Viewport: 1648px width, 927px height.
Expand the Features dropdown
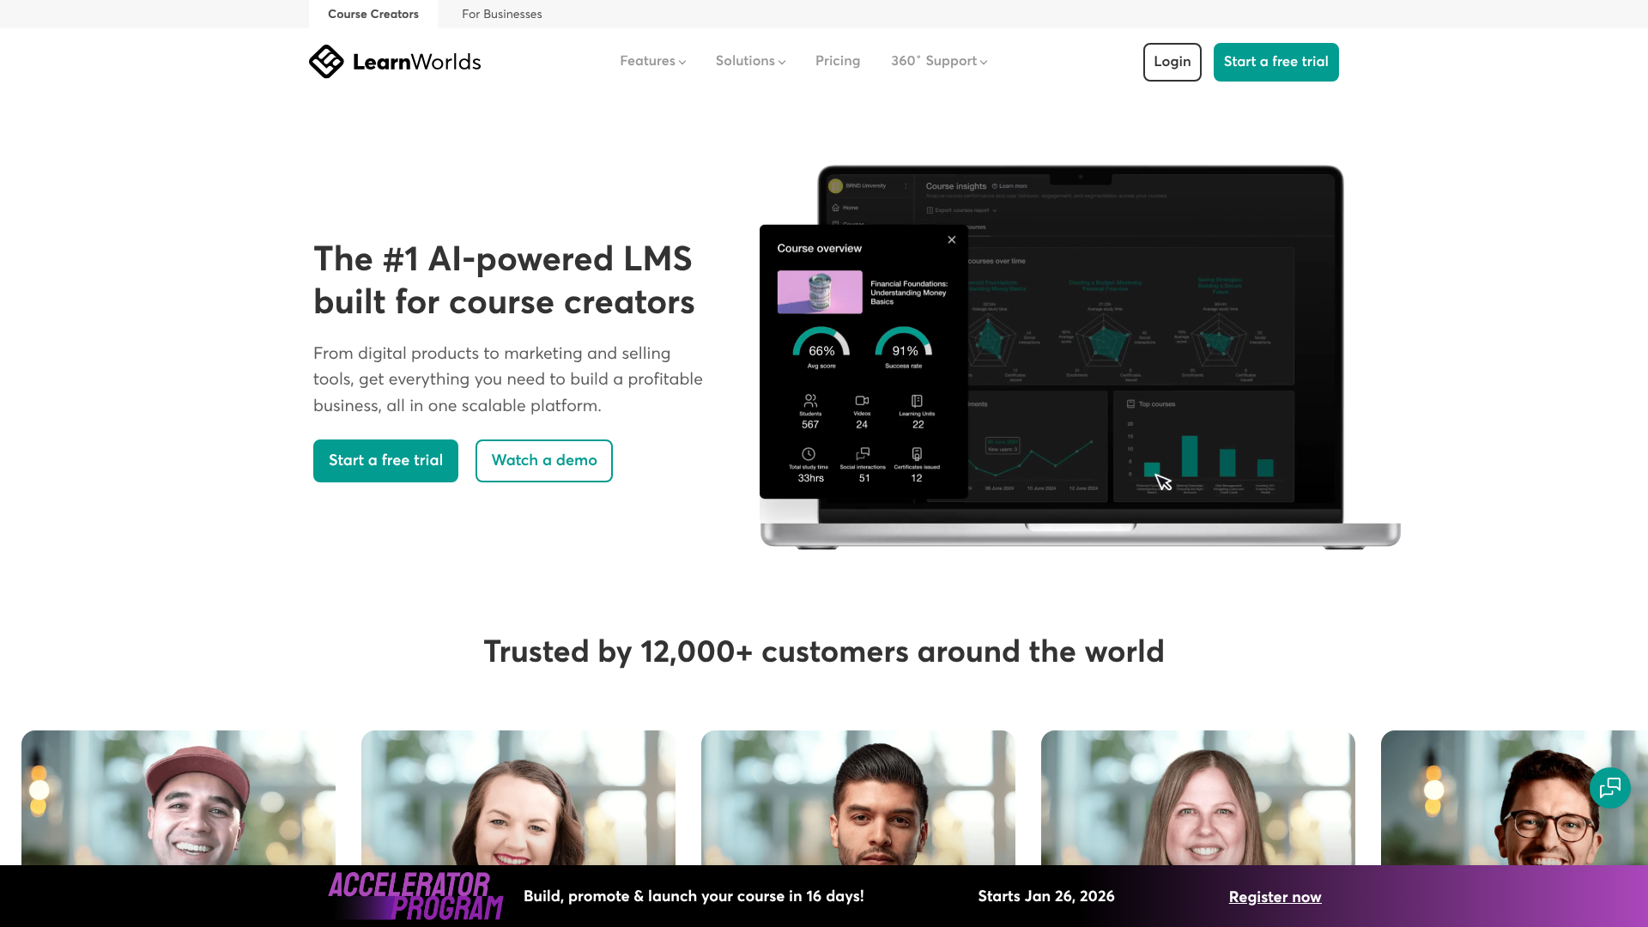651,61
